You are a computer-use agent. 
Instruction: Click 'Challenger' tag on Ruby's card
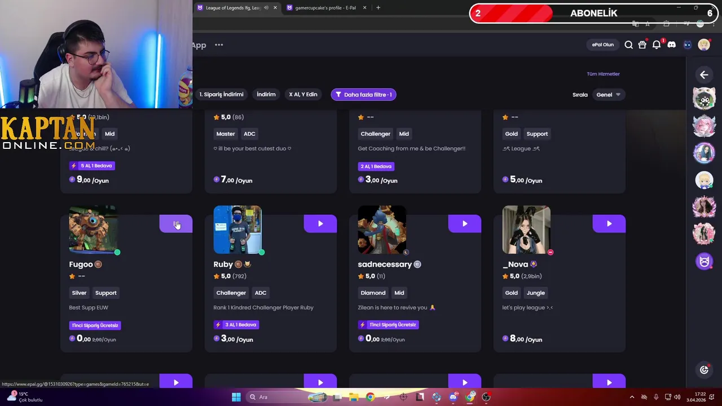[x=231, y=293]
